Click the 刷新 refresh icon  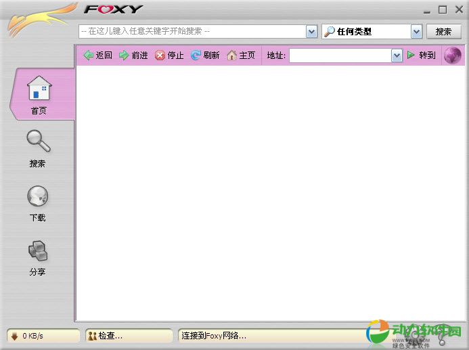[196, 56]
